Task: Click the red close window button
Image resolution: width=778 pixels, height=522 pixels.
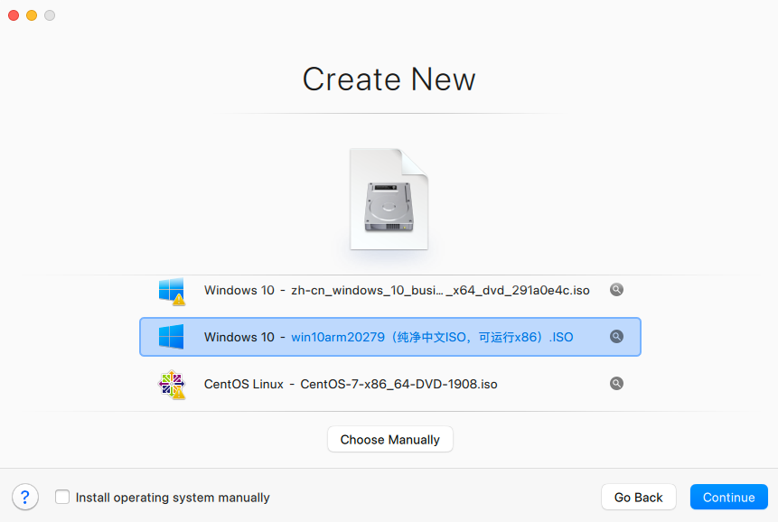Action: pyautogui.click(x=13, y=15)
